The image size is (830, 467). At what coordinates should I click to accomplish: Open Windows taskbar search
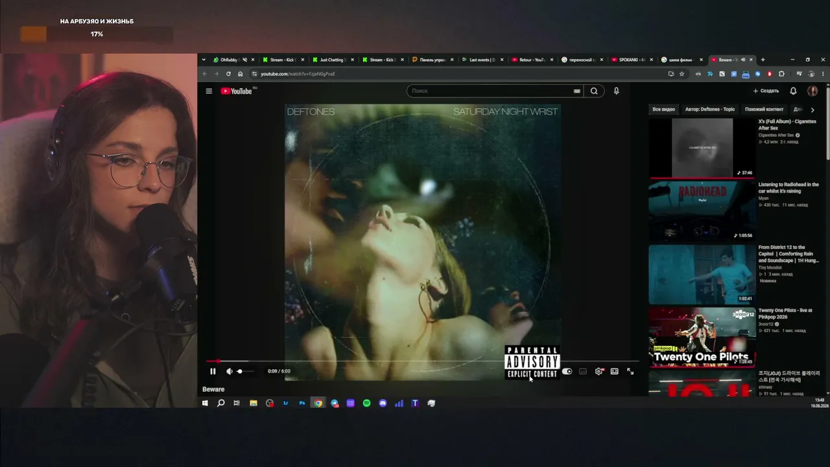[x=220, y=403]
